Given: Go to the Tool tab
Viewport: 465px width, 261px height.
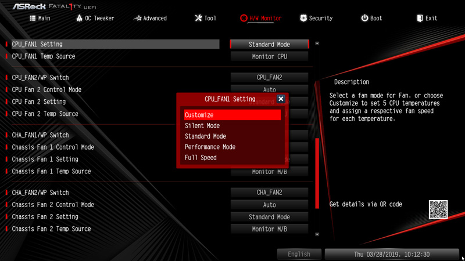Looking at the screenshot, I should 206,19.
